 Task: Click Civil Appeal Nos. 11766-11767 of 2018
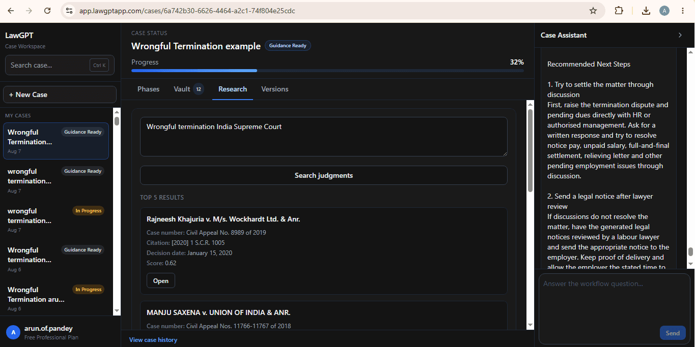[239, 326]
